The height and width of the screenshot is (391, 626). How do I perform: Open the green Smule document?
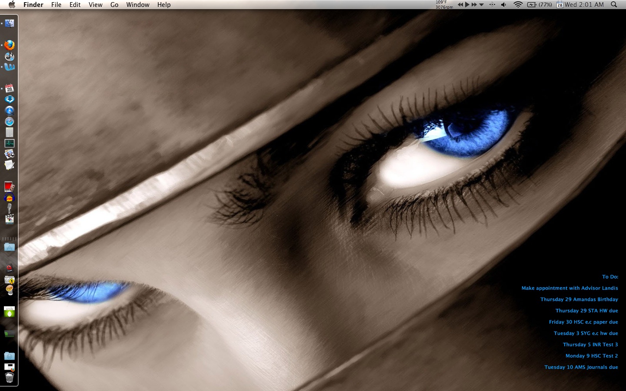coord(9,312)
